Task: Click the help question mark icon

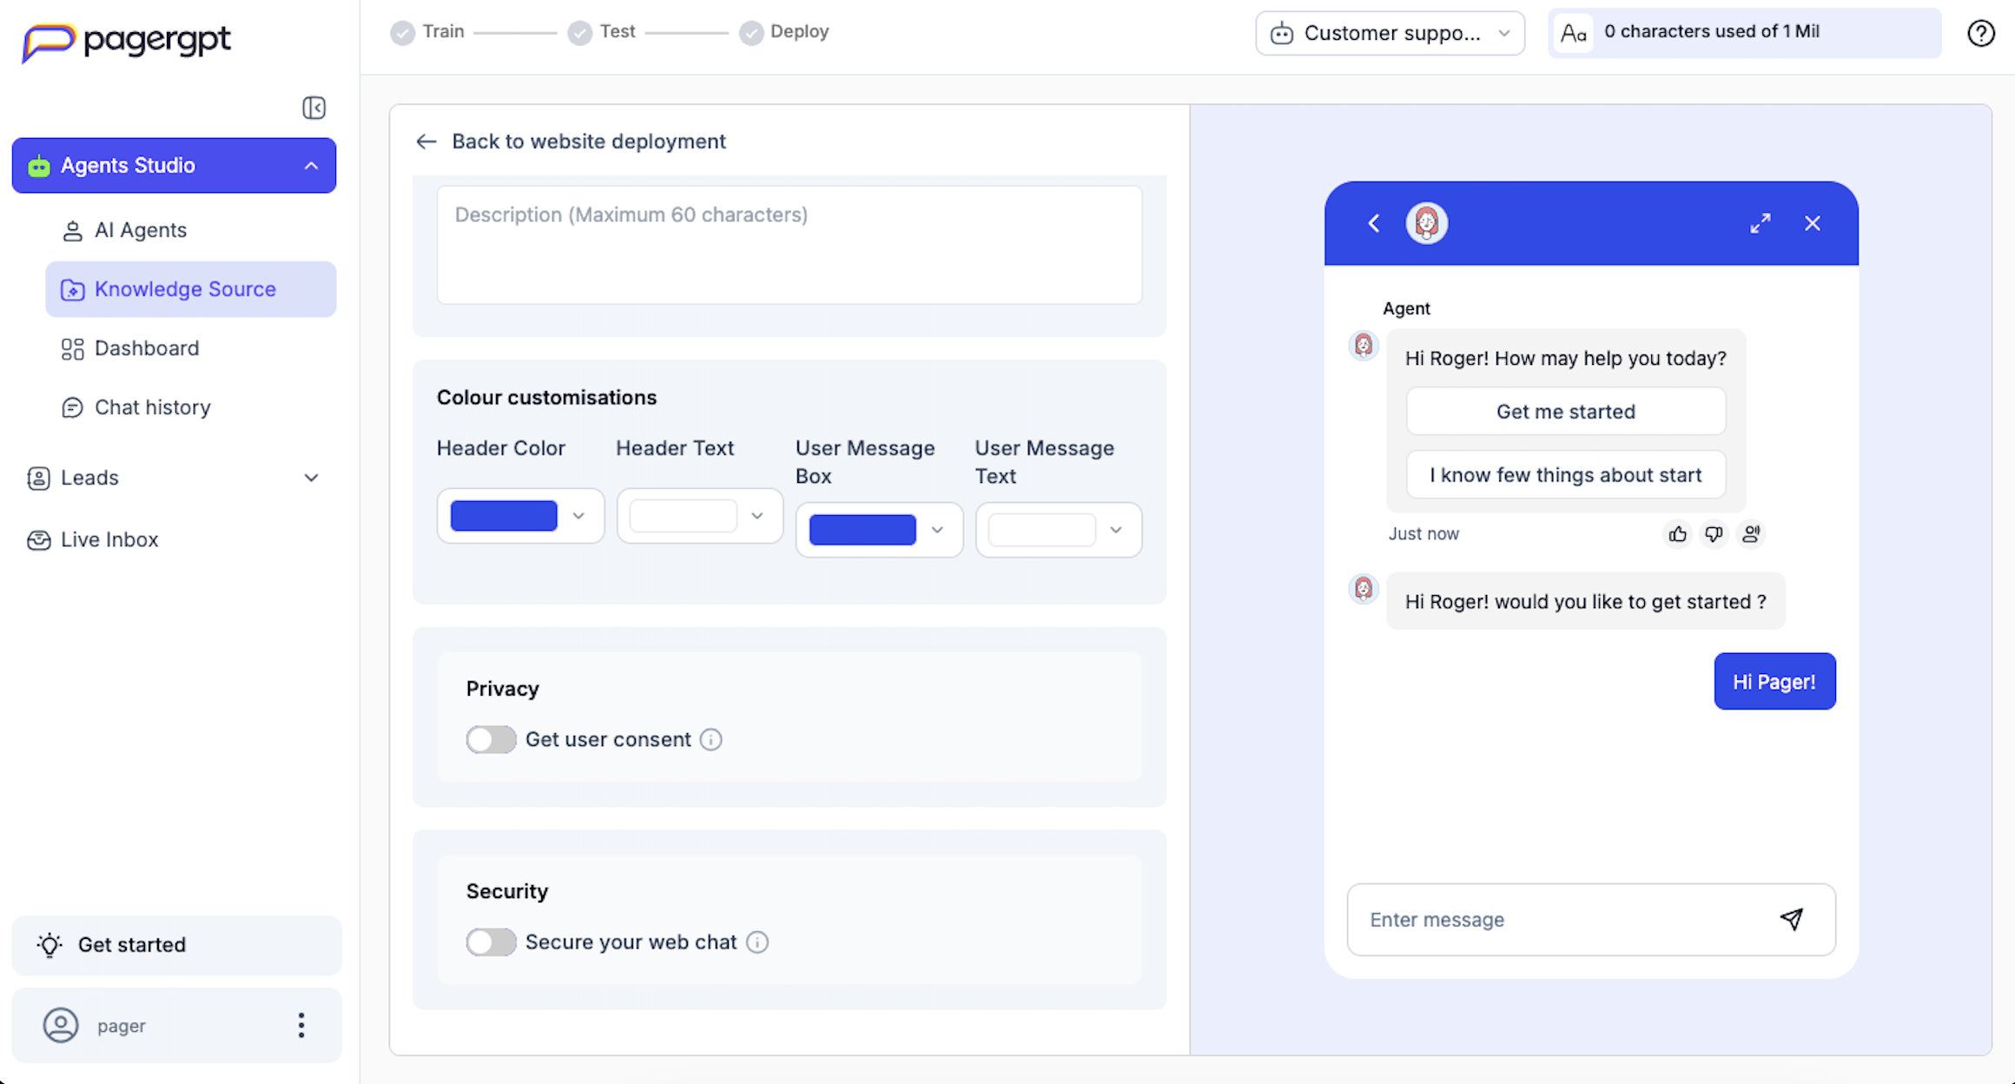Action: [x=1980, y=33]
